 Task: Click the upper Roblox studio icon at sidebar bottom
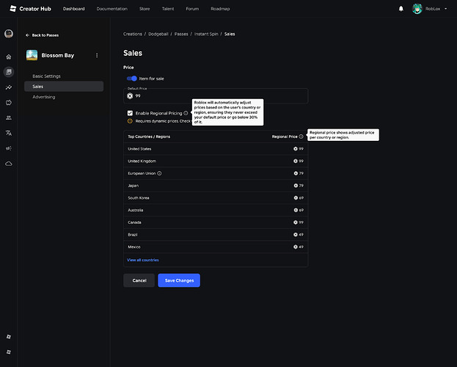(x=9, y=337)
